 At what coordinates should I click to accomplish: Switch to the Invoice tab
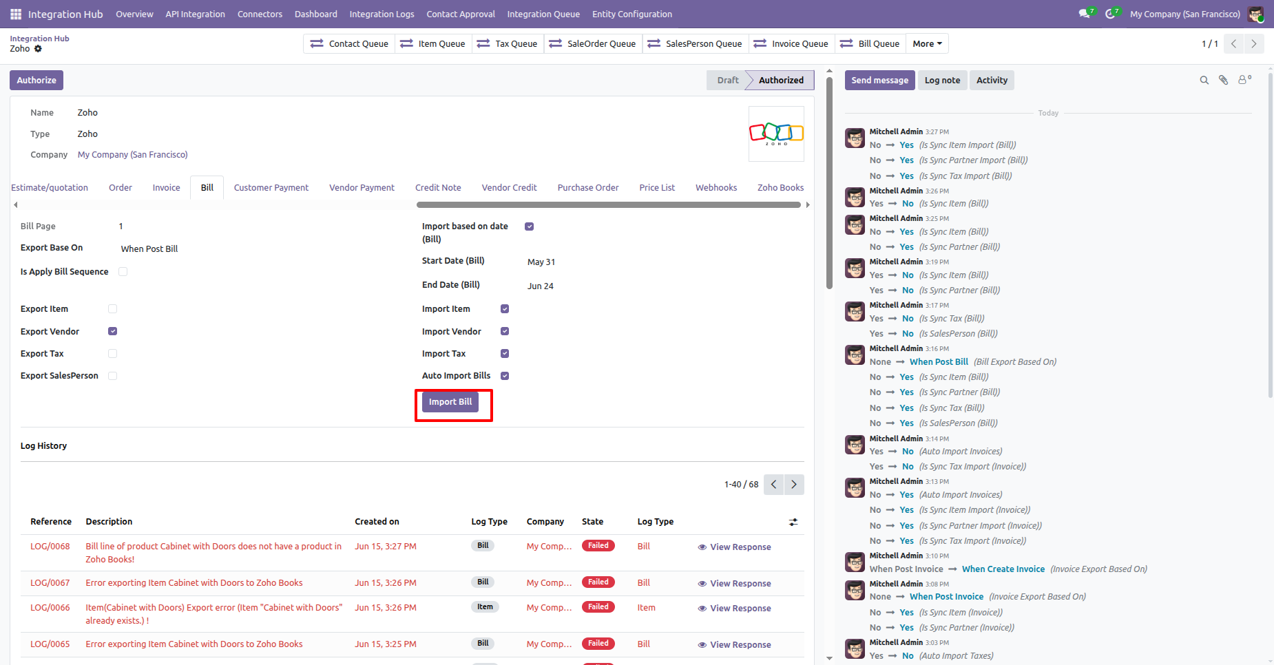pyautogui.click(x=166, y=187)
